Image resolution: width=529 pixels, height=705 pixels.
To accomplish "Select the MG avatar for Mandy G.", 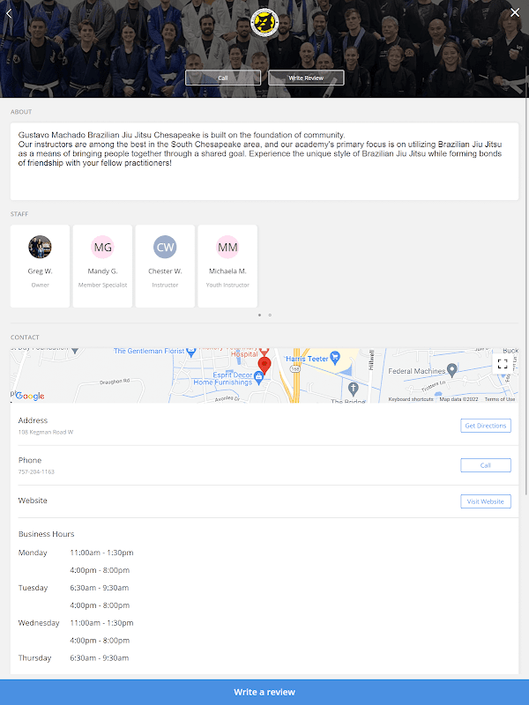I will [x=102, y=247].
